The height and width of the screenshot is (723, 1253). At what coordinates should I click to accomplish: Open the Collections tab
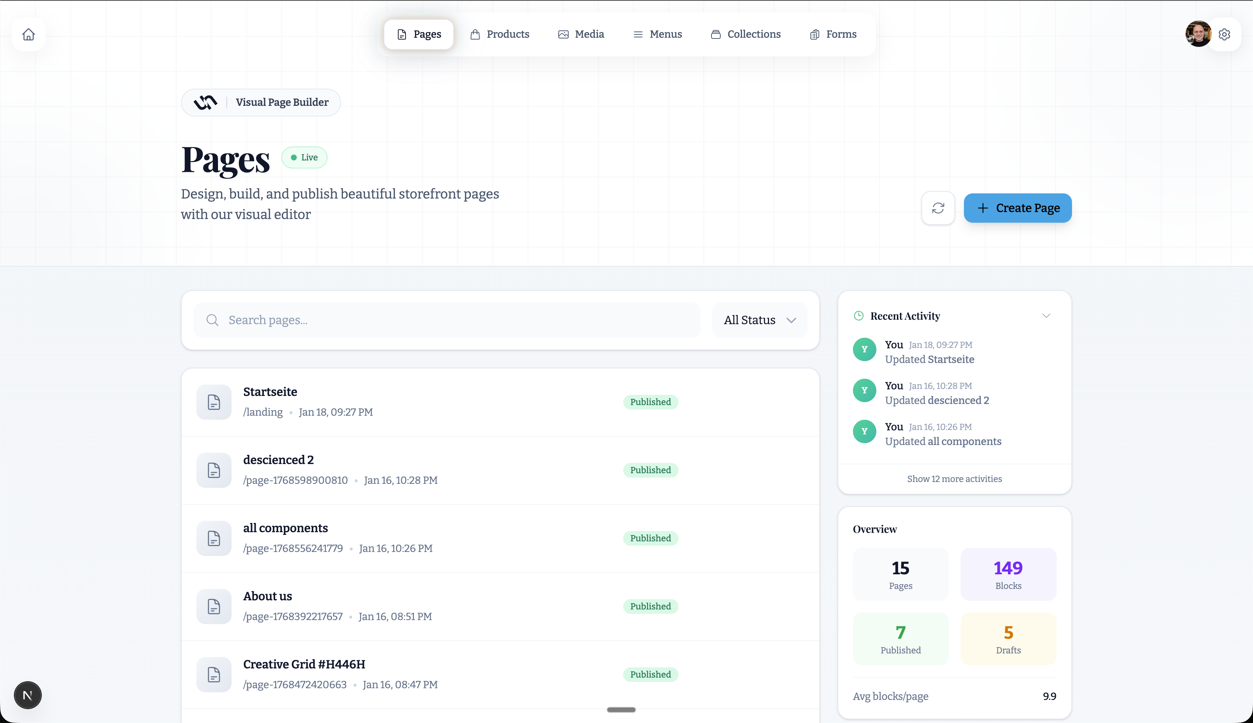pos(746,34)
